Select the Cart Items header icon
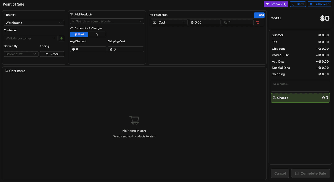Image resolution: width=334 pixels, height=182 pixels. pyautogui.click(x=6, y=71)
